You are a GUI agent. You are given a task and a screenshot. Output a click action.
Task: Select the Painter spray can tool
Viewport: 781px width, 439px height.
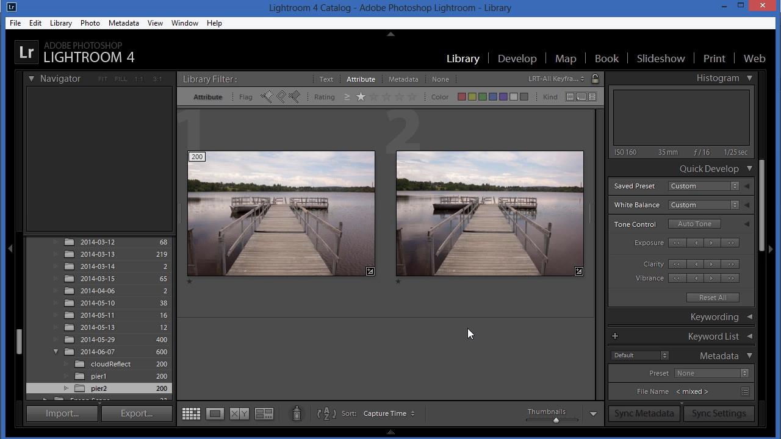(297, 413)
